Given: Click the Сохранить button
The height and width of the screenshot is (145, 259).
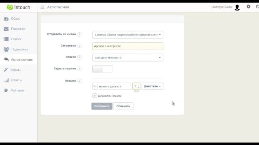Looking at the screenshot, I should coord(102,106).
